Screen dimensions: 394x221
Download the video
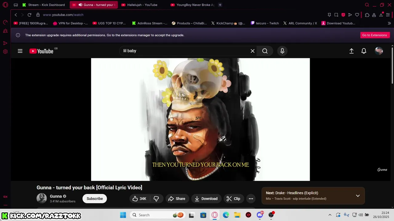[206, 199]
